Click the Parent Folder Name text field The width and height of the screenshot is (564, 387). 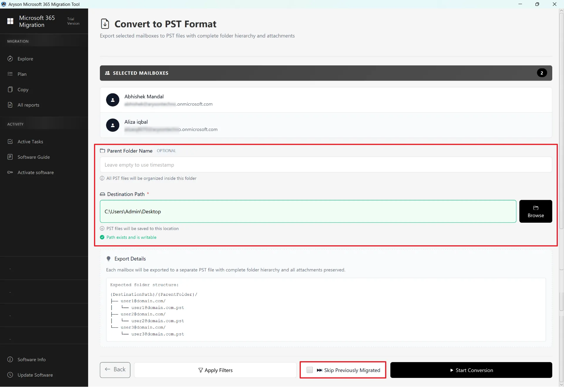coord(326,165)
